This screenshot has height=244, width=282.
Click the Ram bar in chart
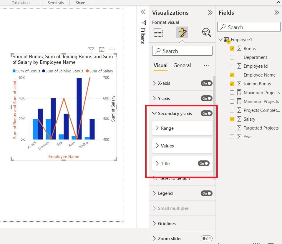tap(79, 109)
